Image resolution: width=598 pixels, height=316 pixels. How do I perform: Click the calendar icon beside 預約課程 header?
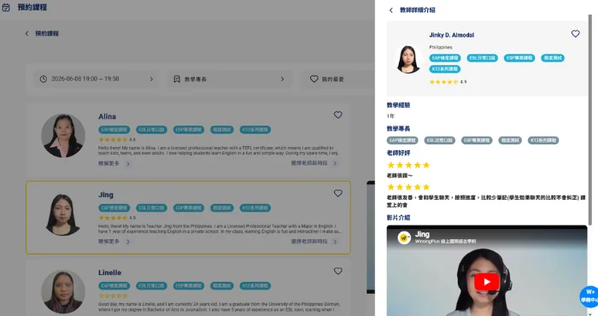tap(6, 7)
